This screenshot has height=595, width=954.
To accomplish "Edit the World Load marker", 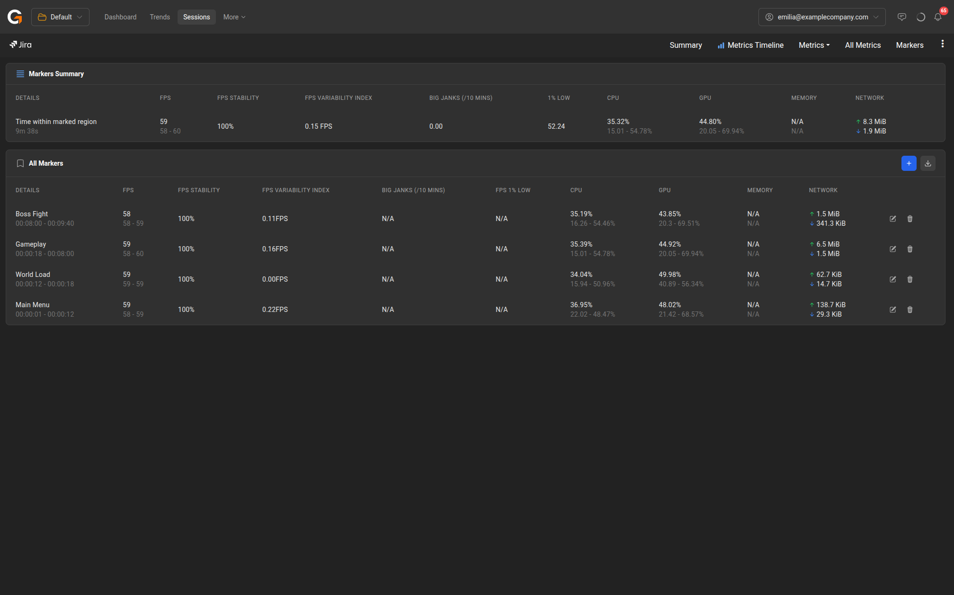I will point(892,279).
